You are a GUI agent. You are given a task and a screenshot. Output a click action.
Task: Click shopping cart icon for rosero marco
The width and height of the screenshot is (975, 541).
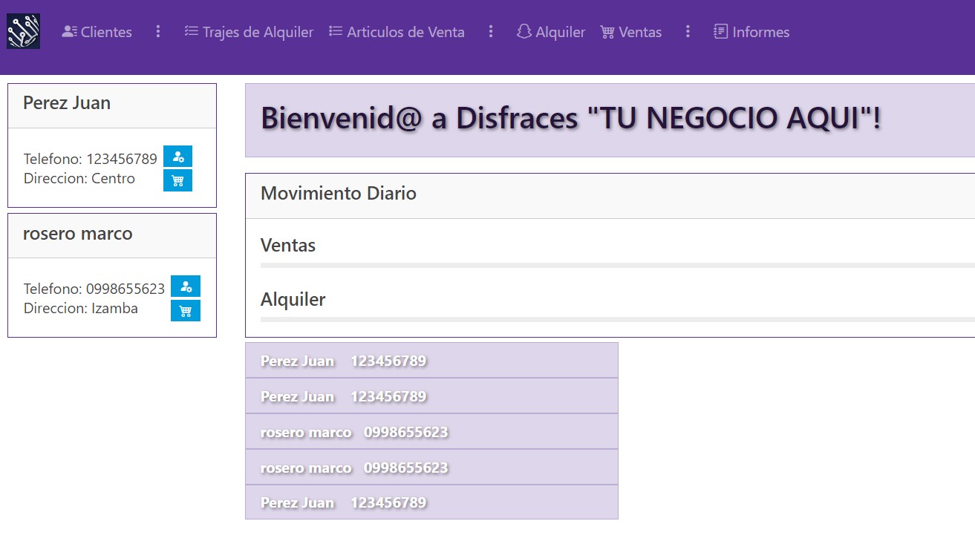[x=186, y=311]
